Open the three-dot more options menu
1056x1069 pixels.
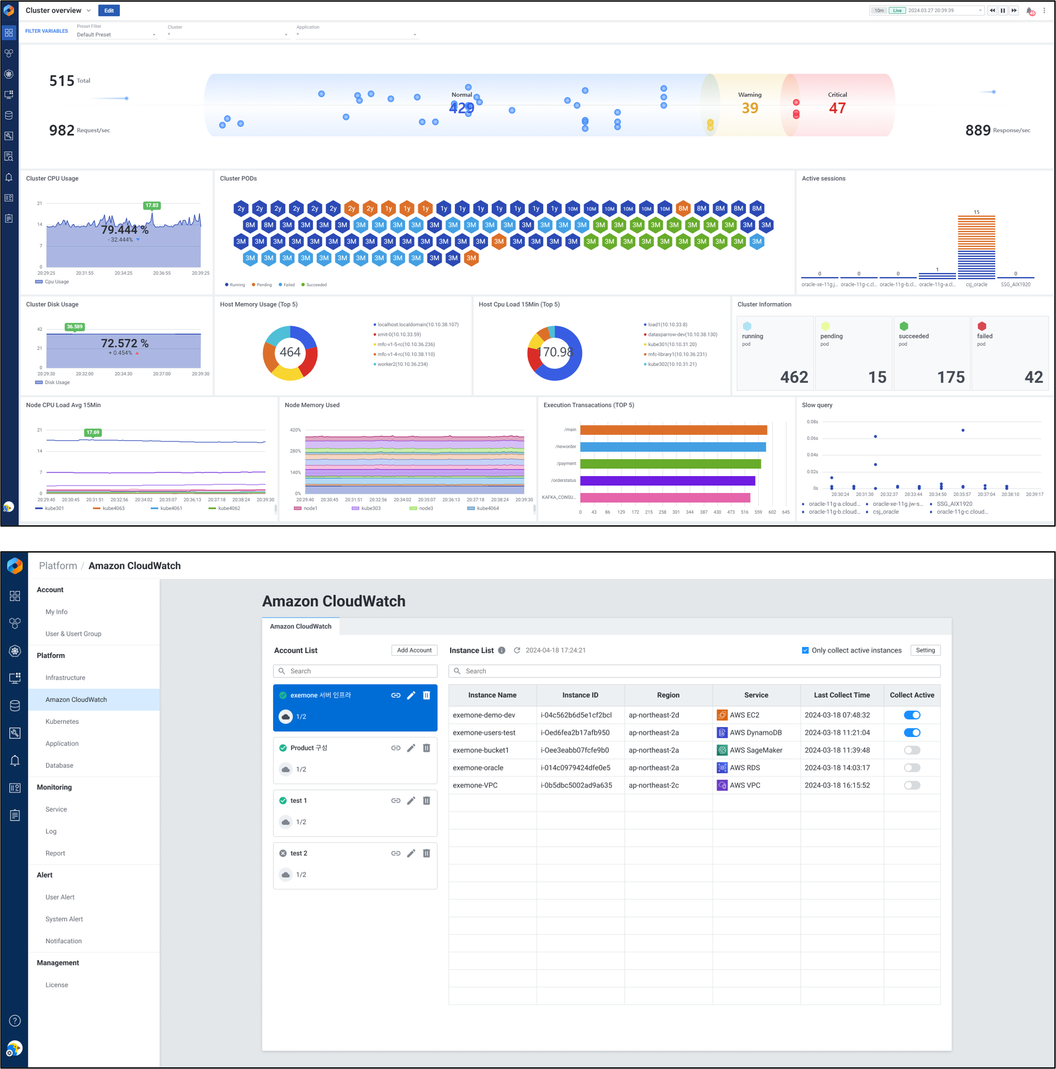pos(1044,11)
